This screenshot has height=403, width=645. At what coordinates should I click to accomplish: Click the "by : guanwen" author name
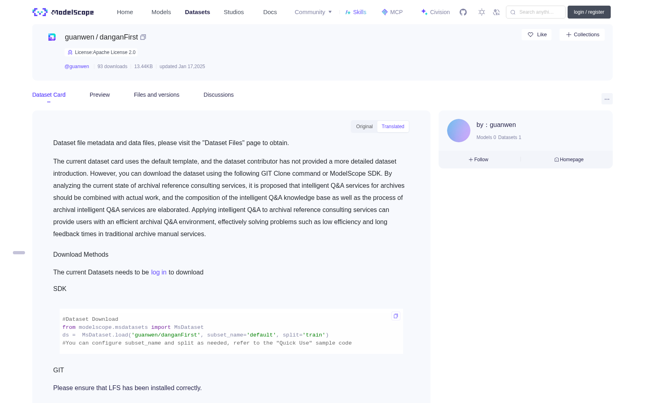click(496, 125)
